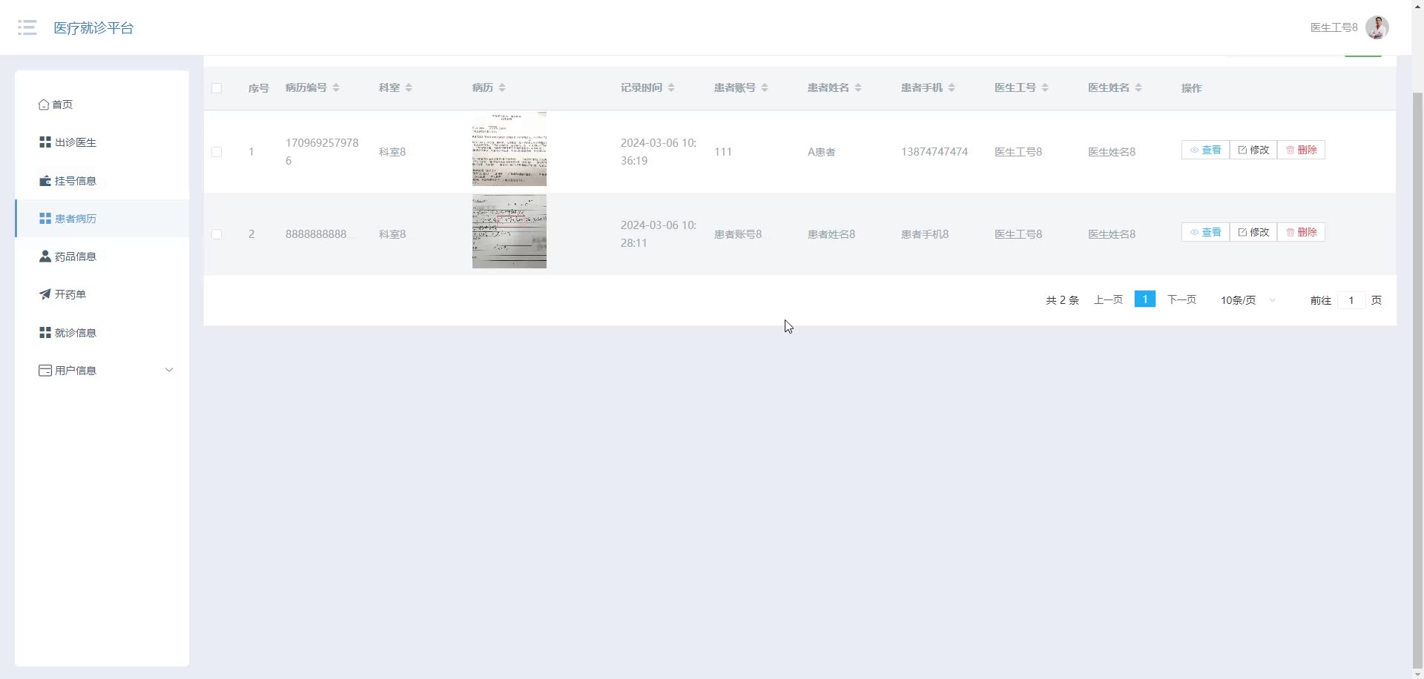Open 开药单 menu item

coord(102,294)
